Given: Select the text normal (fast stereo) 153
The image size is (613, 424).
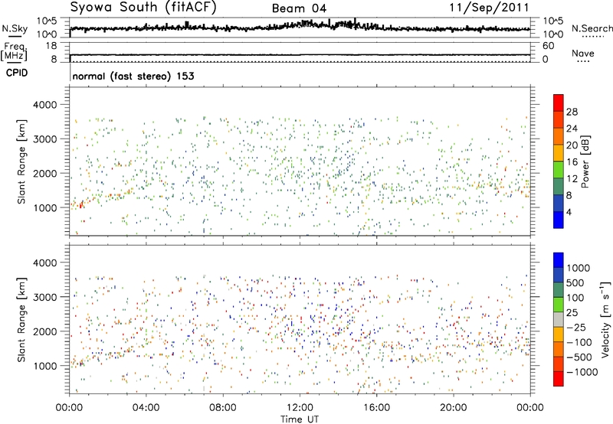Looking at the screenshot, I should pos(133,76).
